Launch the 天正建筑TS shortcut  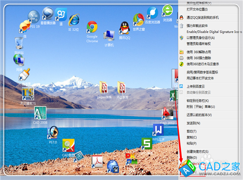click(28, 93)
